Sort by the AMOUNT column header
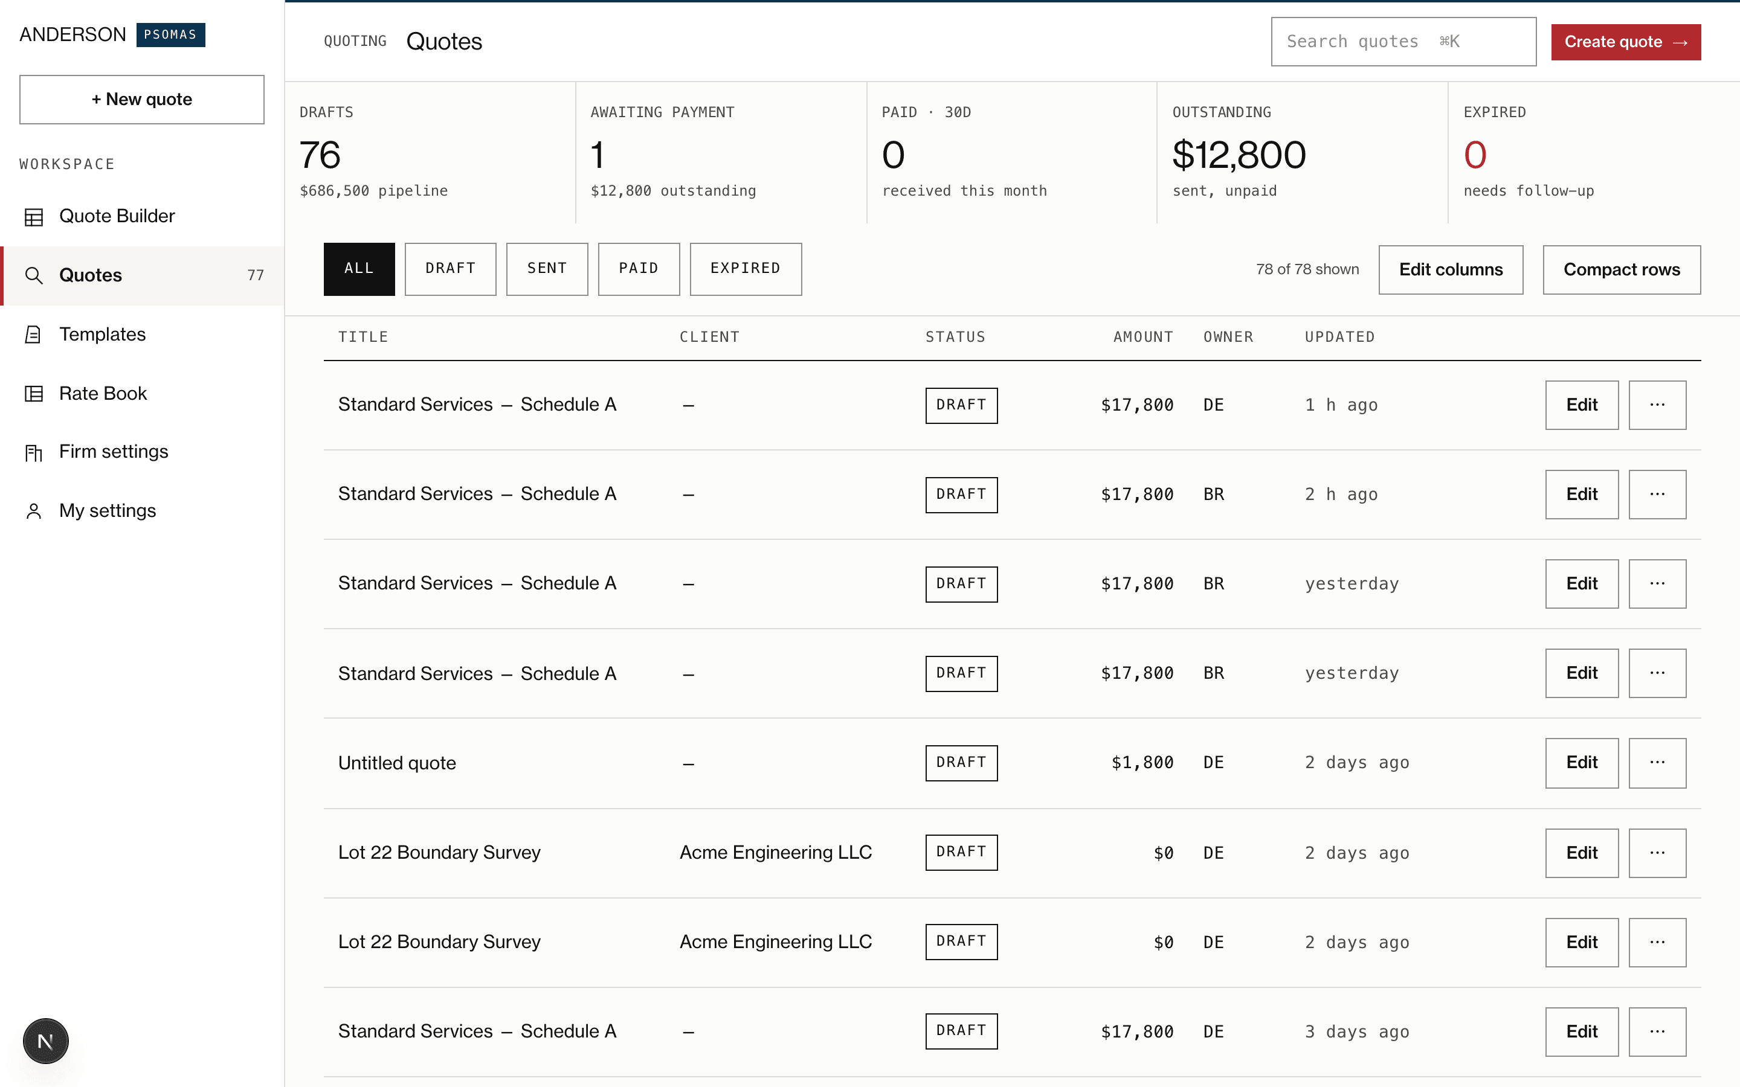This screenshot has height=1087, width=1740. [x=1143, y=337]
